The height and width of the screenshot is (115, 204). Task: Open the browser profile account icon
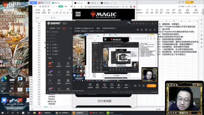click(x=131, y=7)
